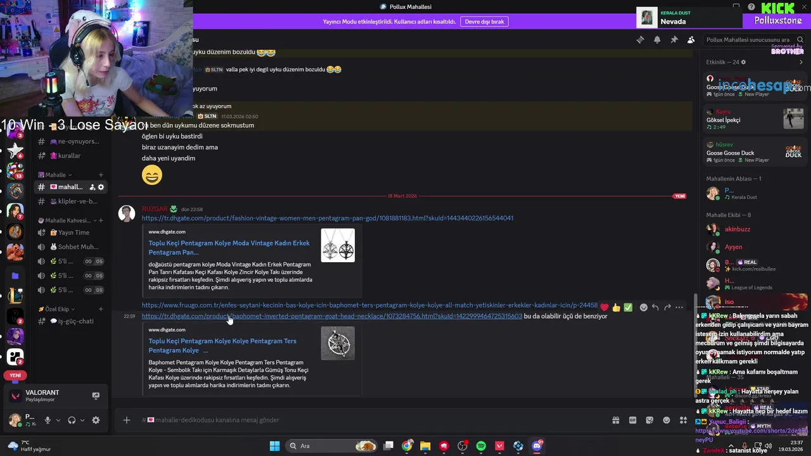Create channel in Mahalle category
The image size is (811, 456).
click(101, 175)
